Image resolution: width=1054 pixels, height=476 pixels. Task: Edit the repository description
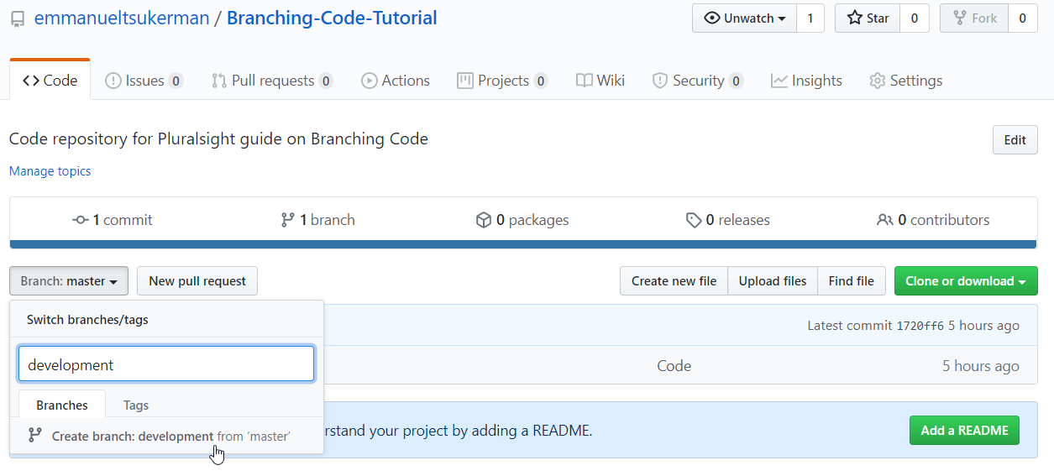(x=1015, y=140)
